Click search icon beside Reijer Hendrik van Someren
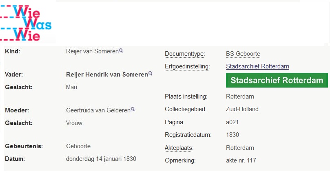 click(x=150, y=74)
